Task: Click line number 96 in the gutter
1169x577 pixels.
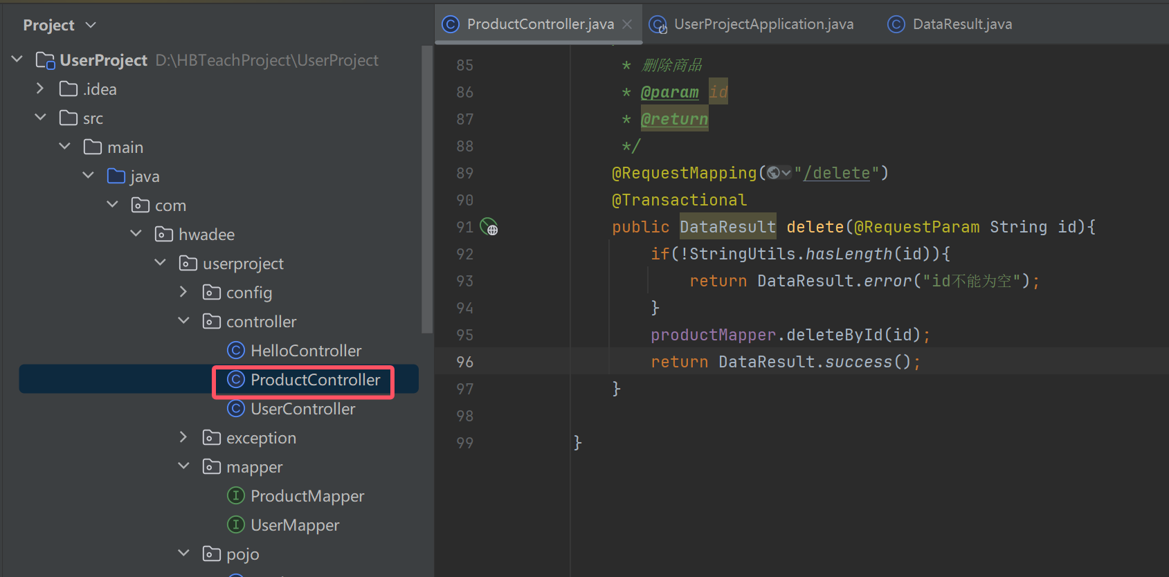Action: [465, 362]
